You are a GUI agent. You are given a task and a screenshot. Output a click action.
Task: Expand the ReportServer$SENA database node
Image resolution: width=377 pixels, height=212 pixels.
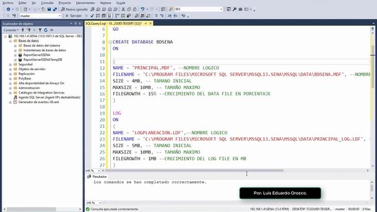point(15,55)
